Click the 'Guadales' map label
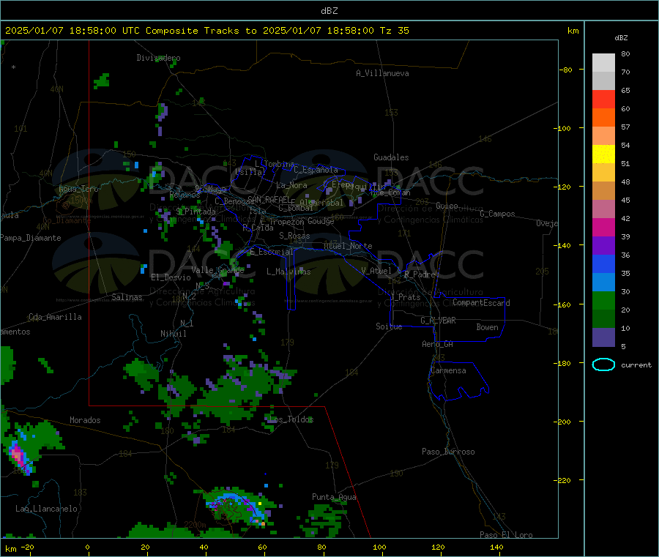The image size is (659, 557). pyautogui.click(x=391, y=157)
